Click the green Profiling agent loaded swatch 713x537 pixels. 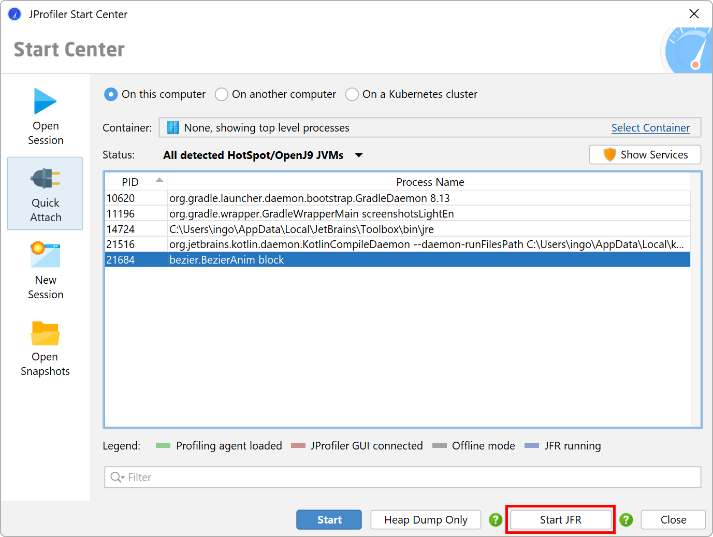coord(163,445)
